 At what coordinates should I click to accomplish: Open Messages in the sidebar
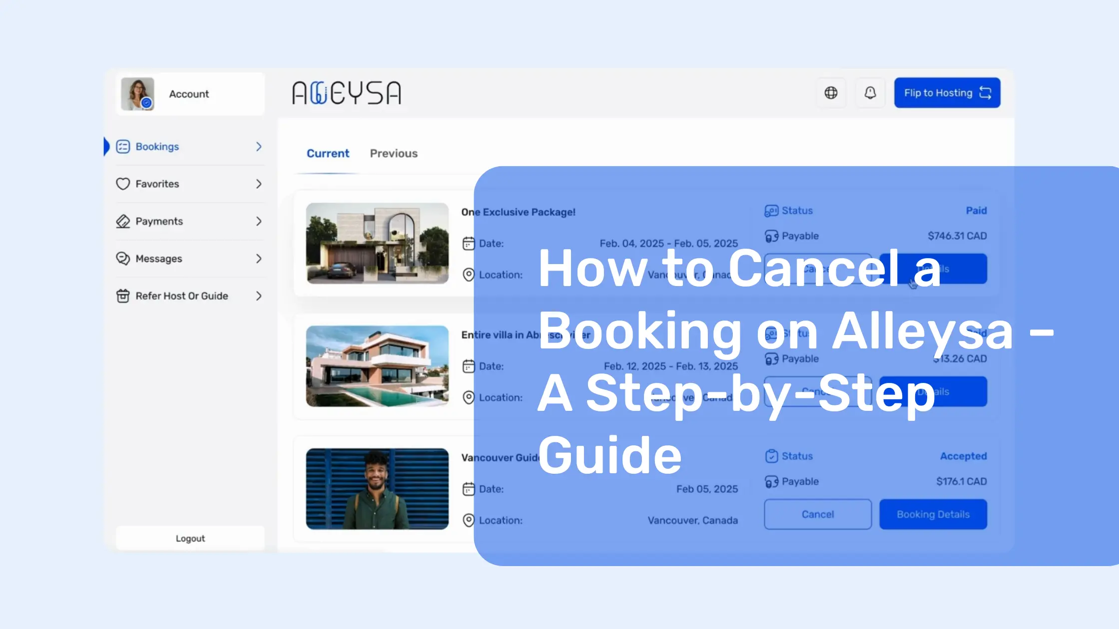coord(189,259)
